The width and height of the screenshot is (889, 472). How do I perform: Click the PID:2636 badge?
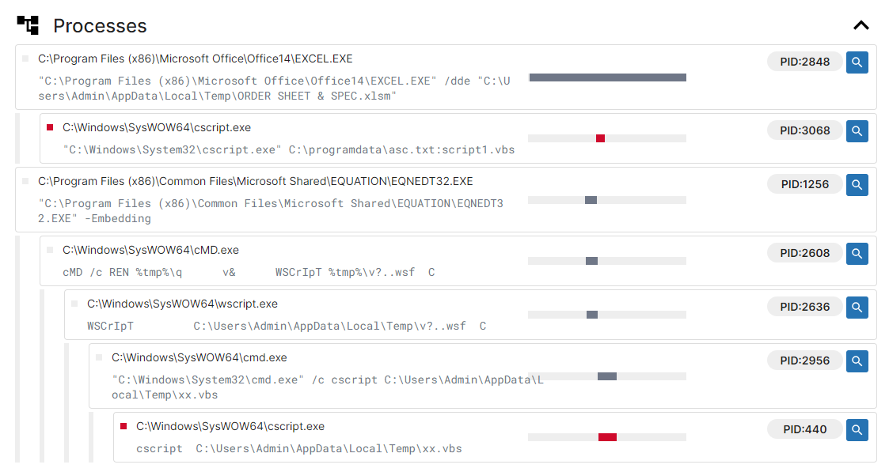click(804, 307)
